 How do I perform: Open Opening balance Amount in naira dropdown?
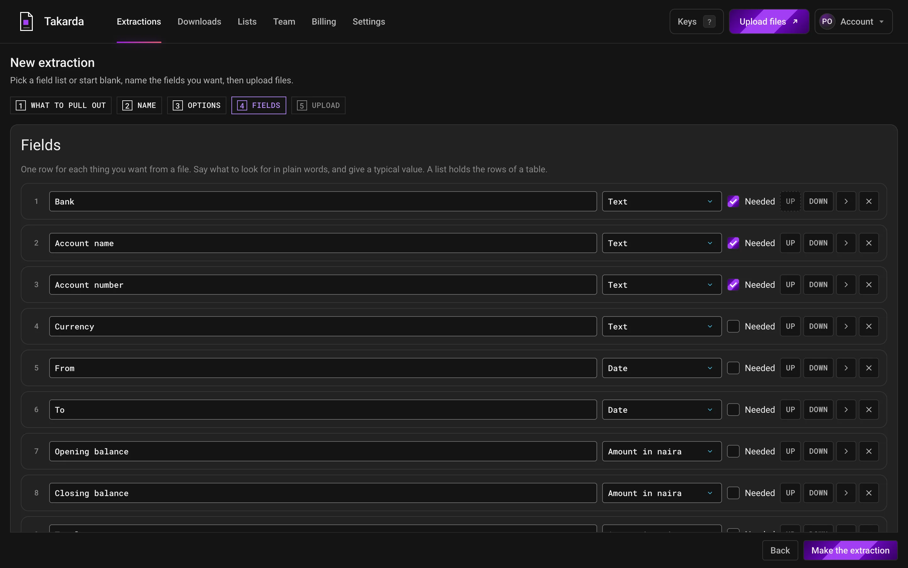662,451
